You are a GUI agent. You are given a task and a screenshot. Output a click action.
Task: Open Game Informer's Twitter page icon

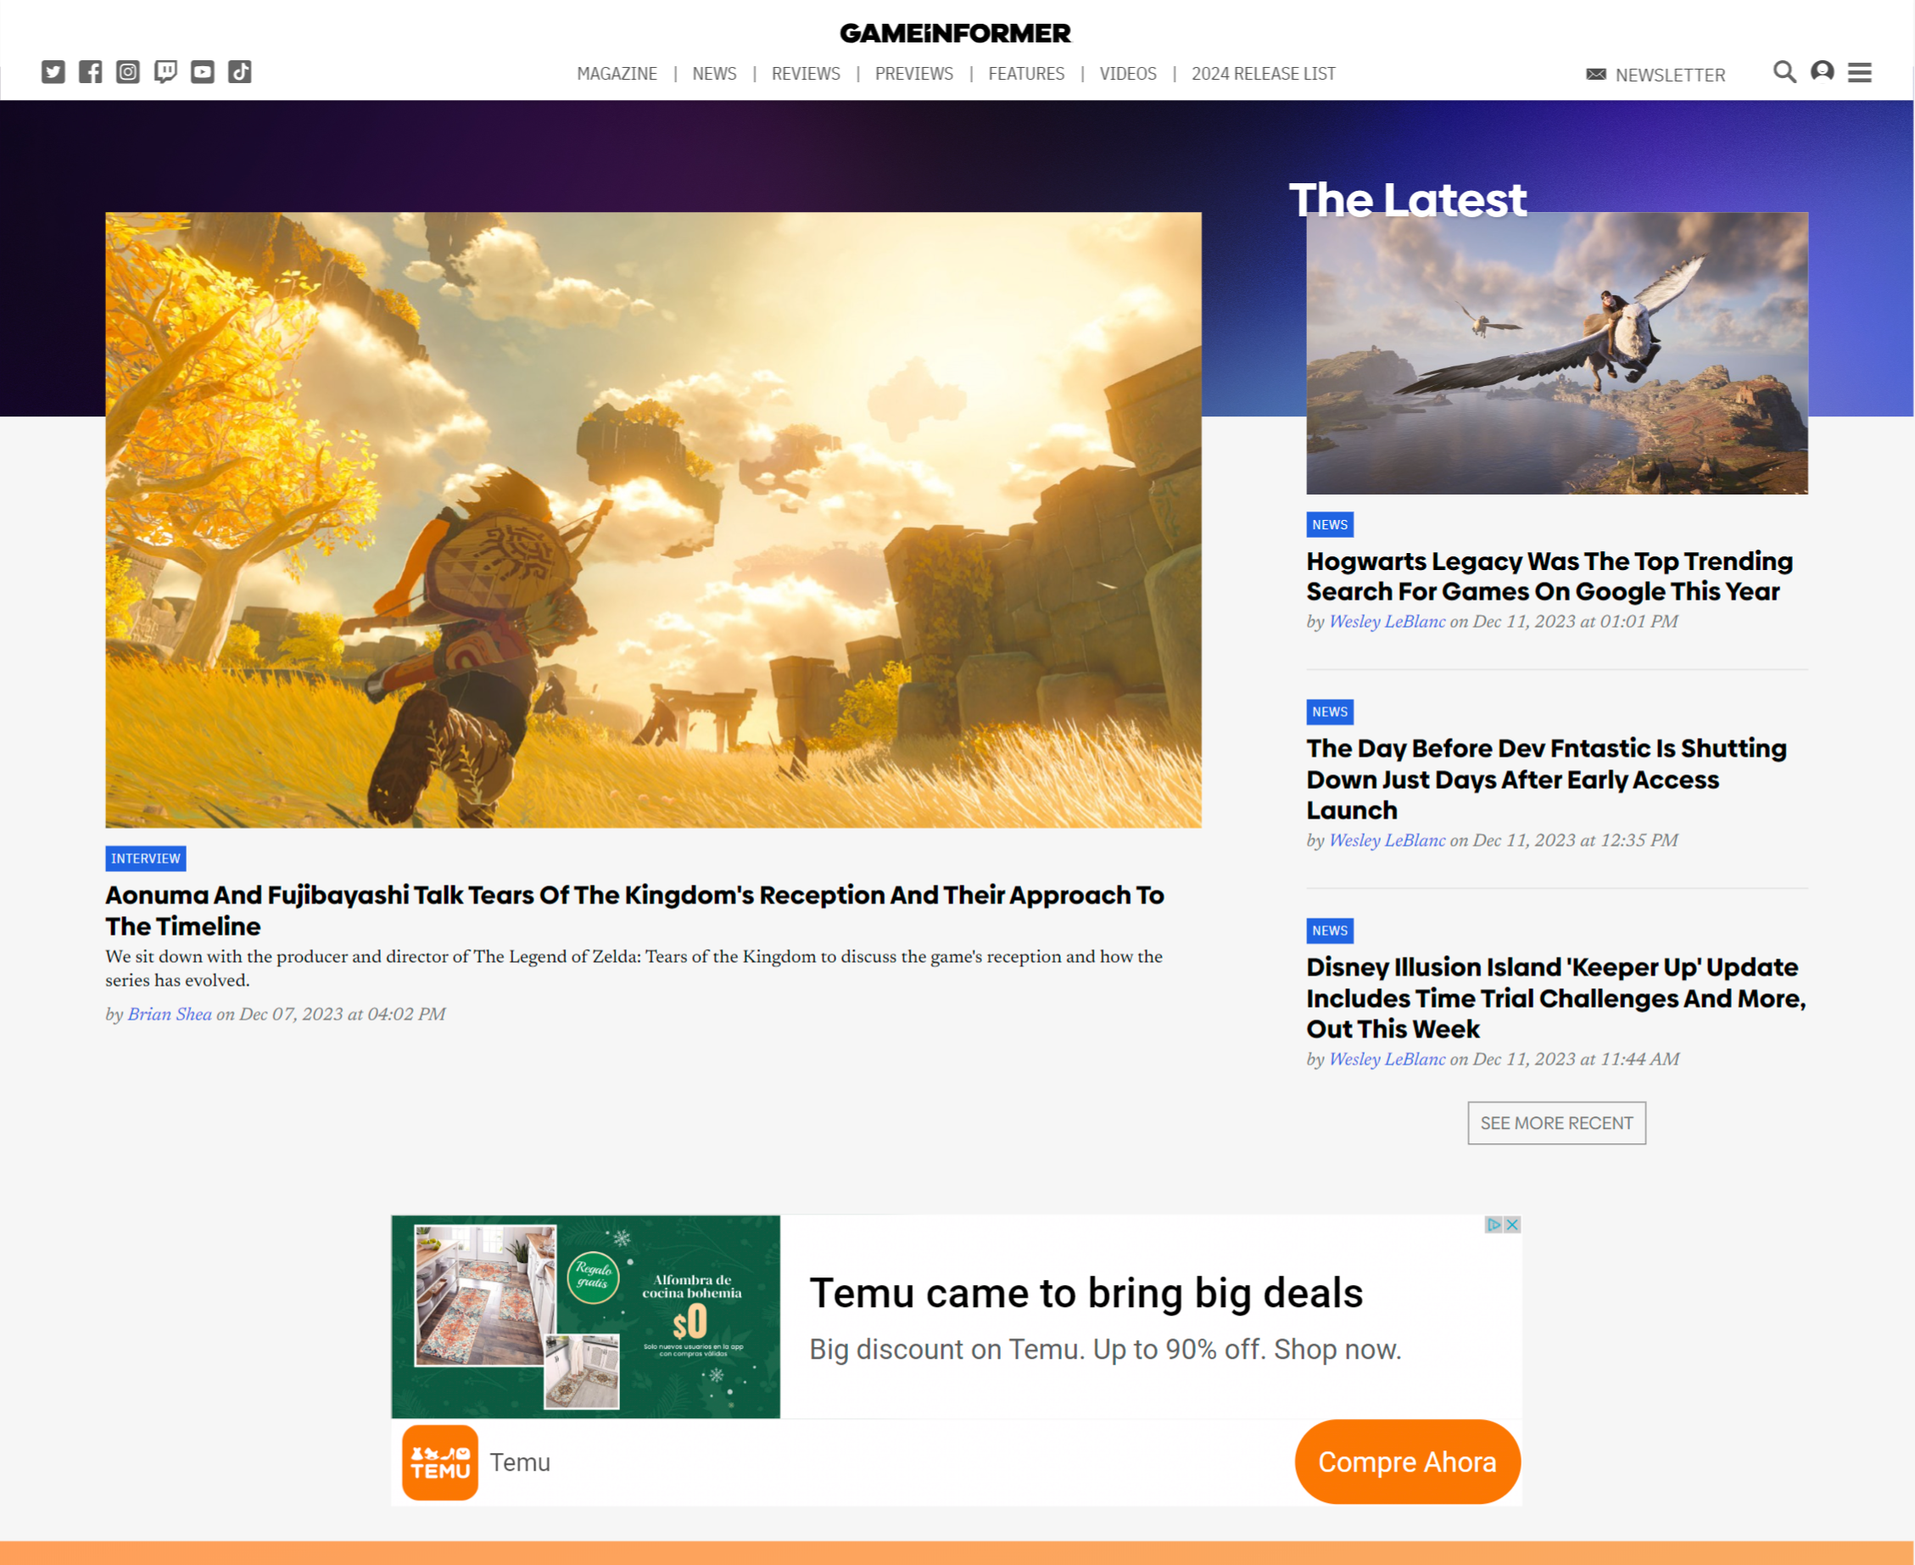point(53,72)
